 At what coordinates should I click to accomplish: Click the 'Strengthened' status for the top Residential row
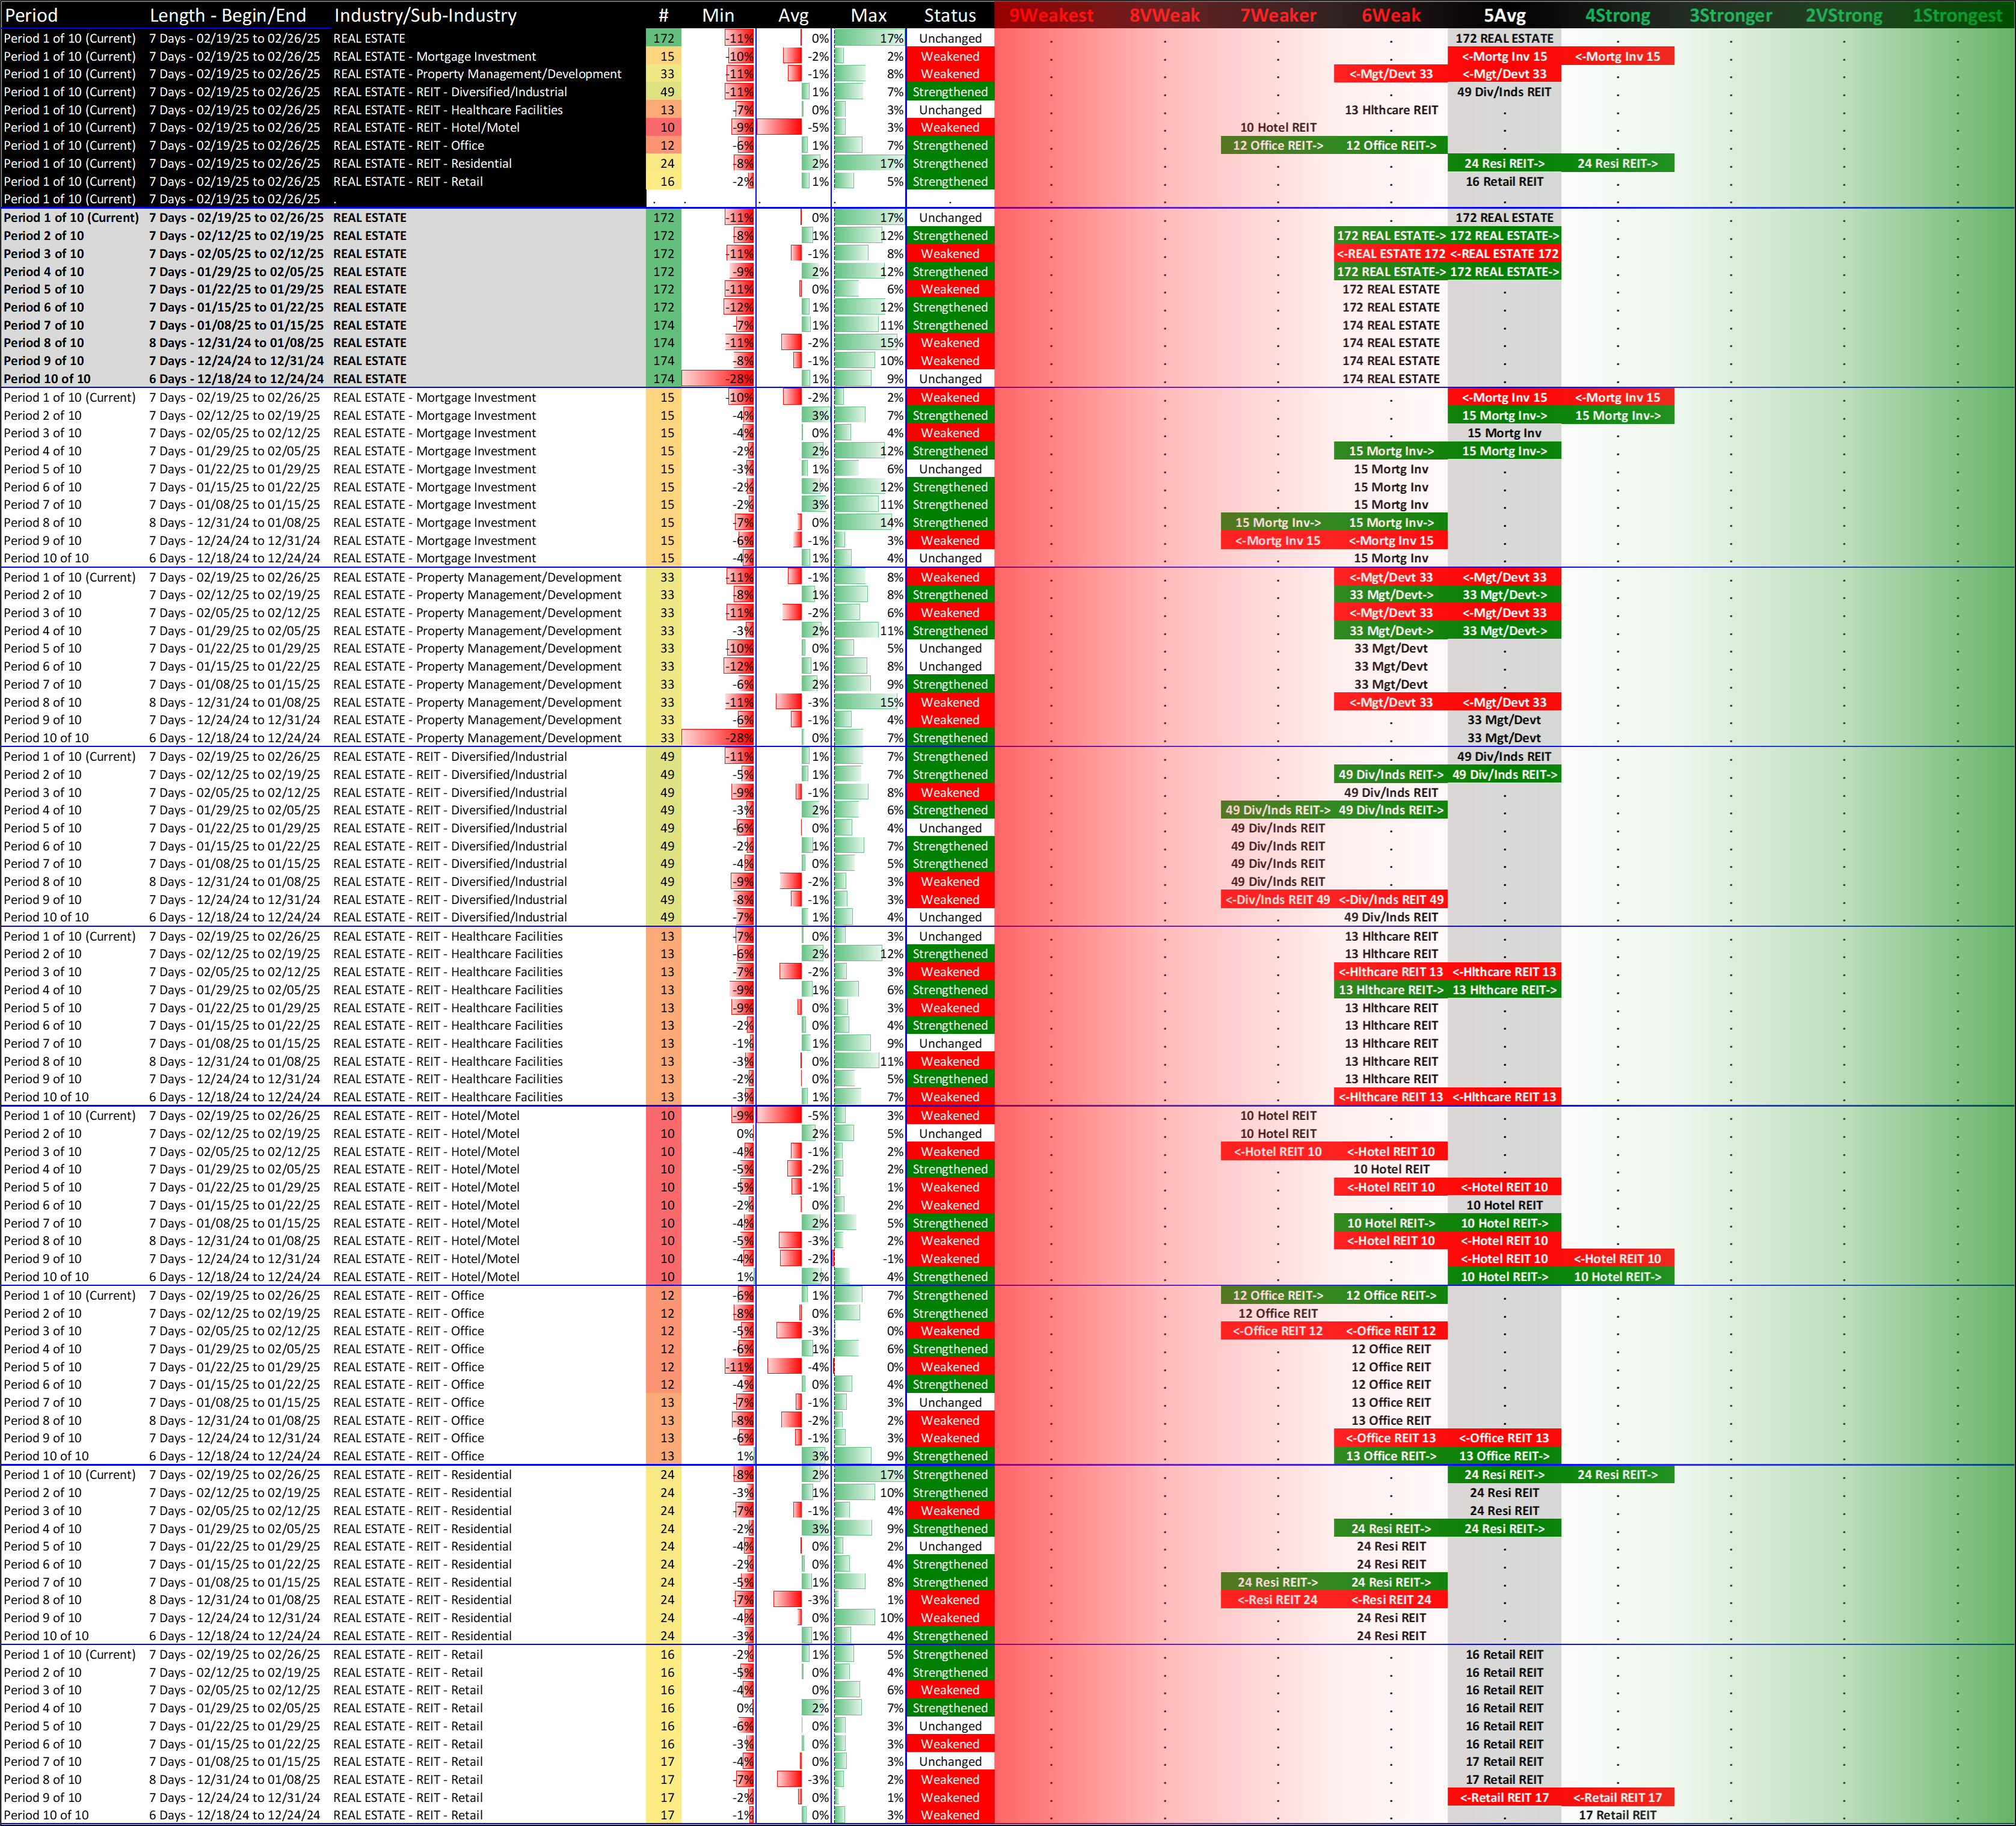tap(949, 164)
